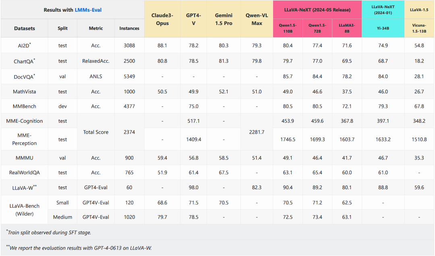Click the Datasets column header
The image size is (435, 256).
pyautogui.click(x=25, y=28)
